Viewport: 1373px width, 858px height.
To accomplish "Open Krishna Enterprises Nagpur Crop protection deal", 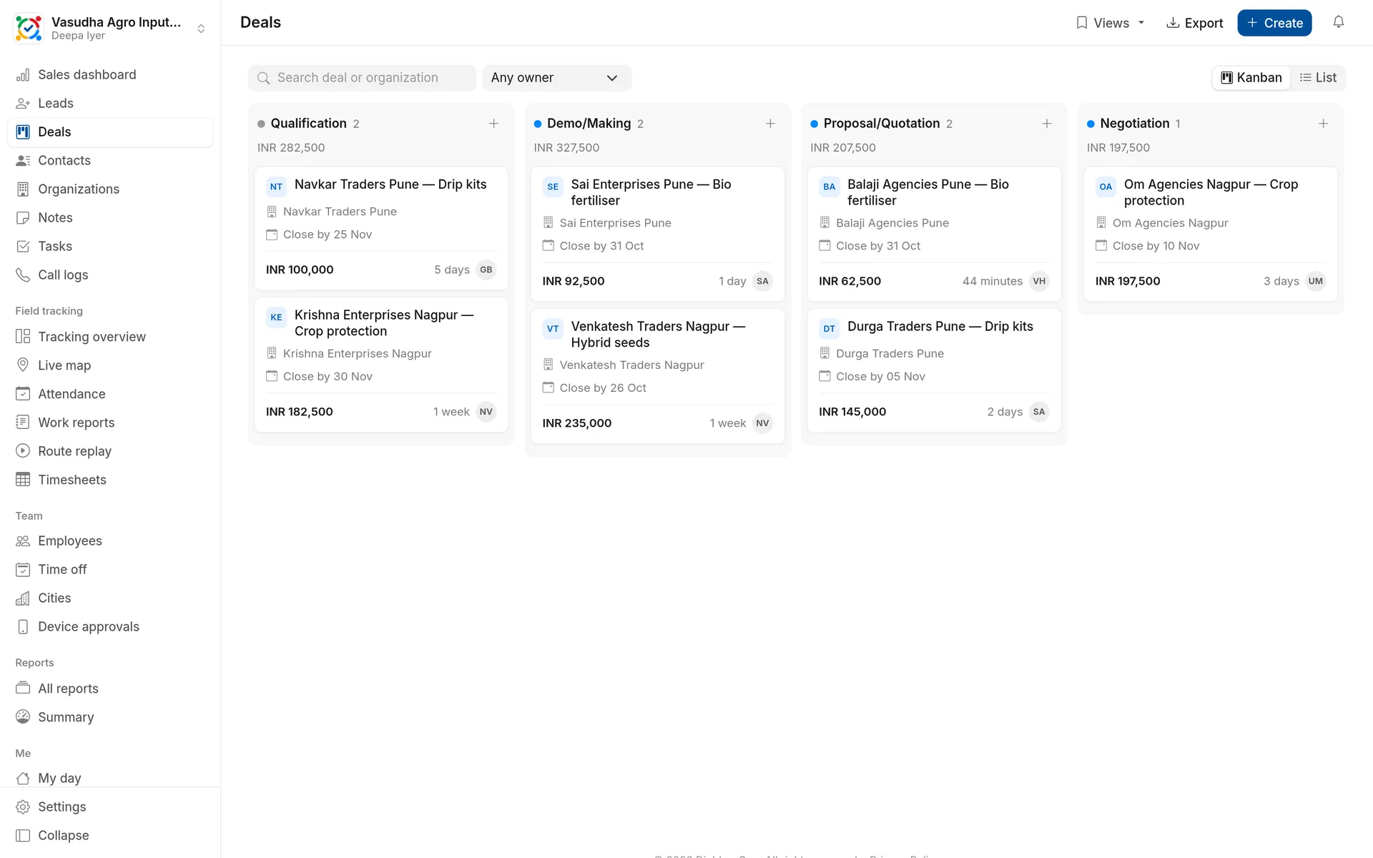I will click(381, 365).
